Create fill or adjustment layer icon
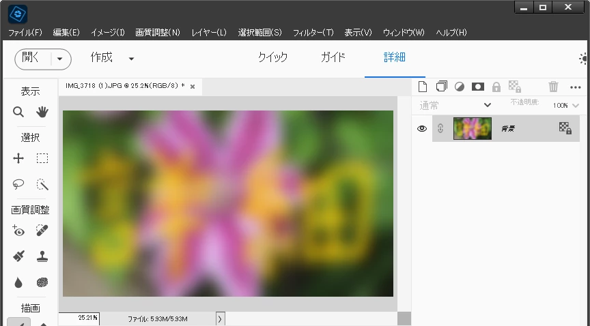Viewport: 590px width, 326px height. pos(460,87)
